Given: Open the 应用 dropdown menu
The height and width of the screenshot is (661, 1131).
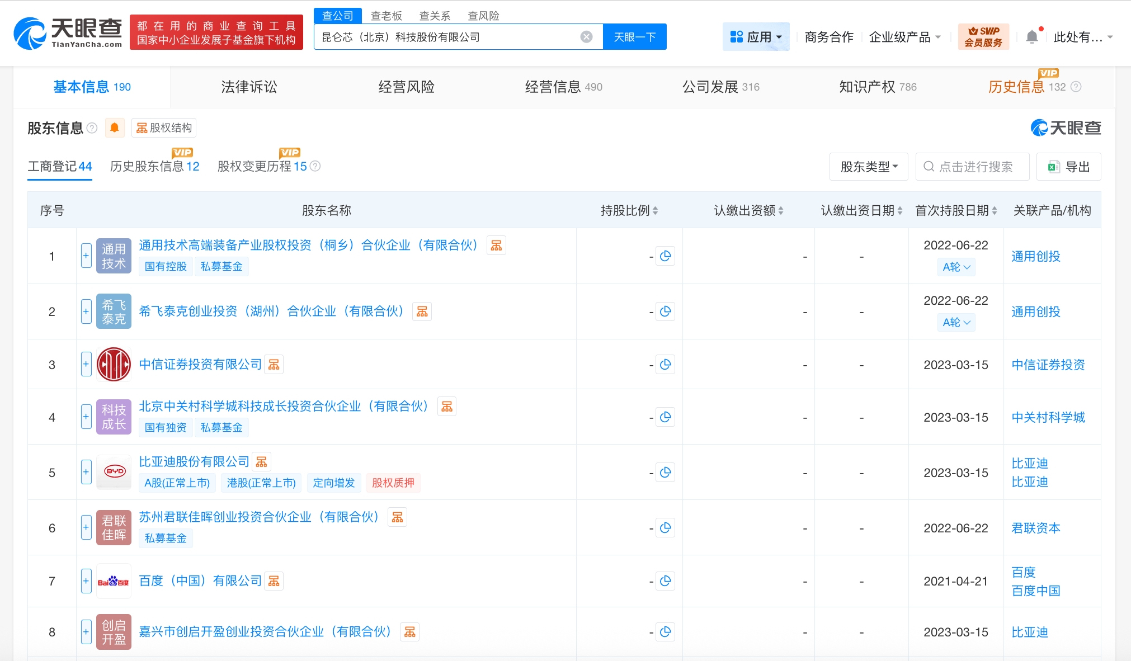Looking at the screenshot, I should point(756,37).
